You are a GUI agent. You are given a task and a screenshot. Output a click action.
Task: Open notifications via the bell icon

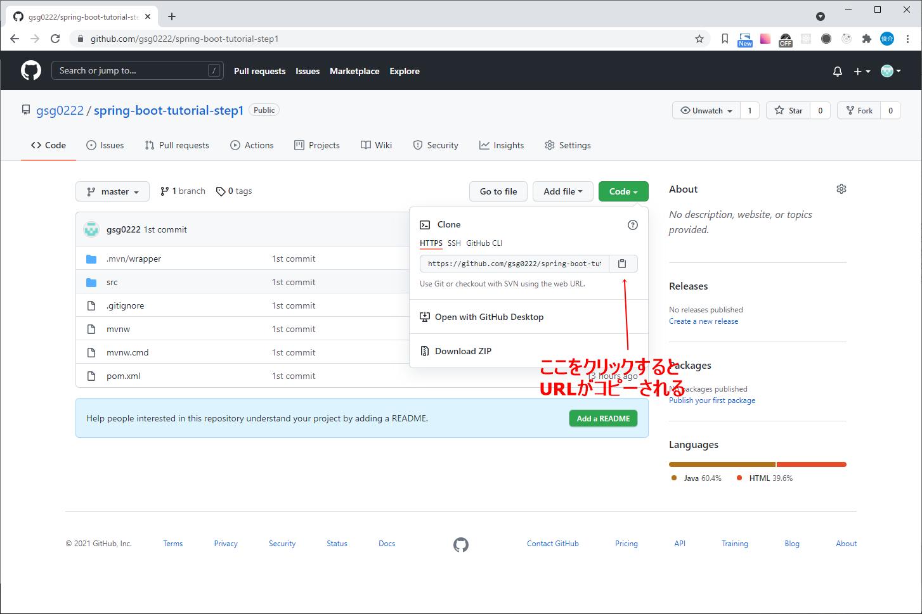click(837, 71)
